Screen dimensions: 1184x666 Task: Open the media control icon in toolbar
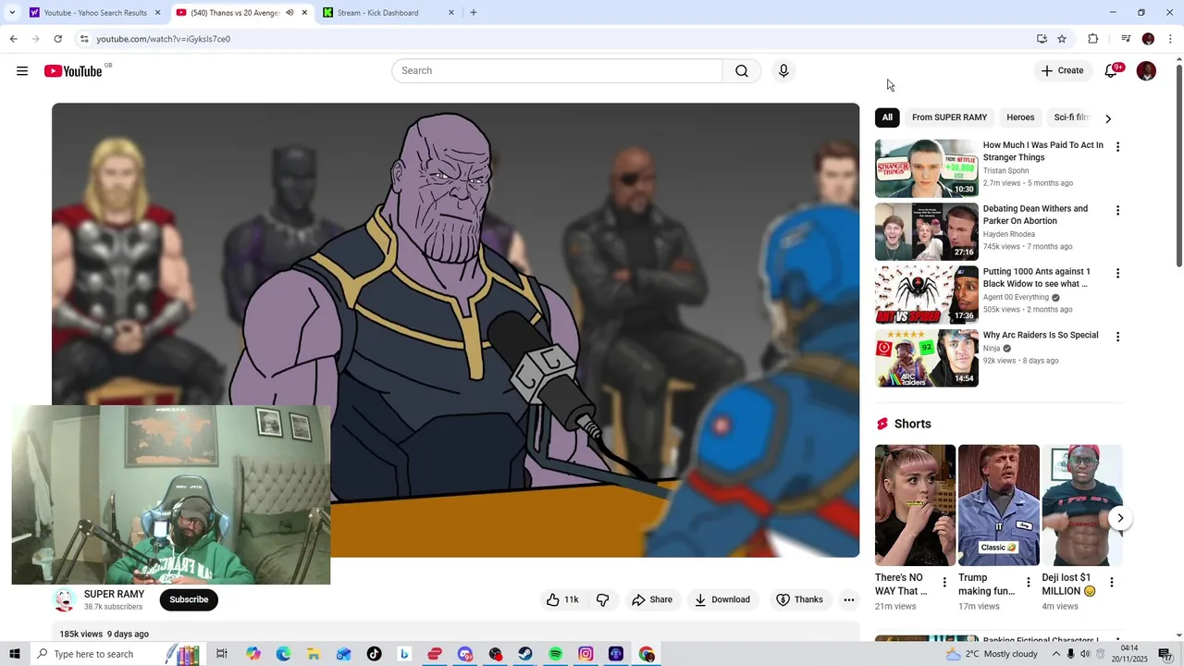click(1126, 39)
